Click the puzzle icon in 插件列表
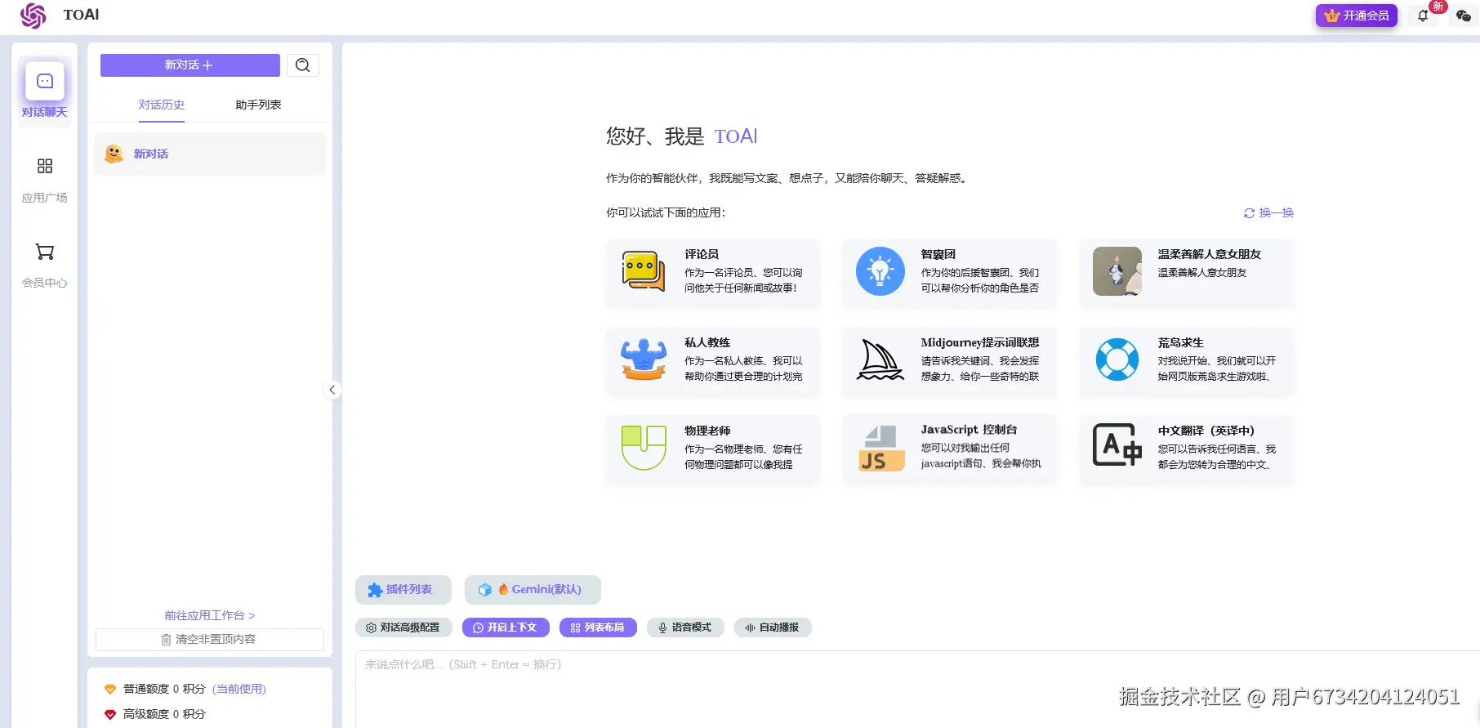Screen dimensions: 1480x728 375,590
